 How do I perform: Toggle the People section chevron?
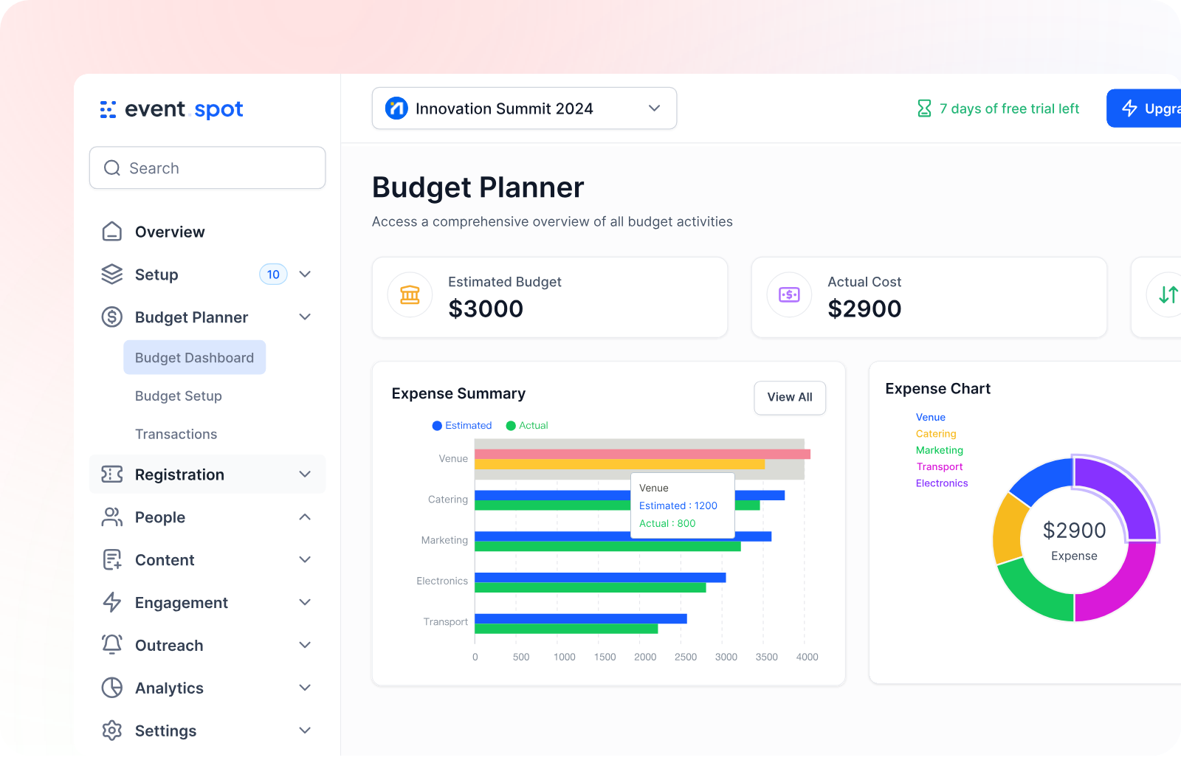[305, 517]
